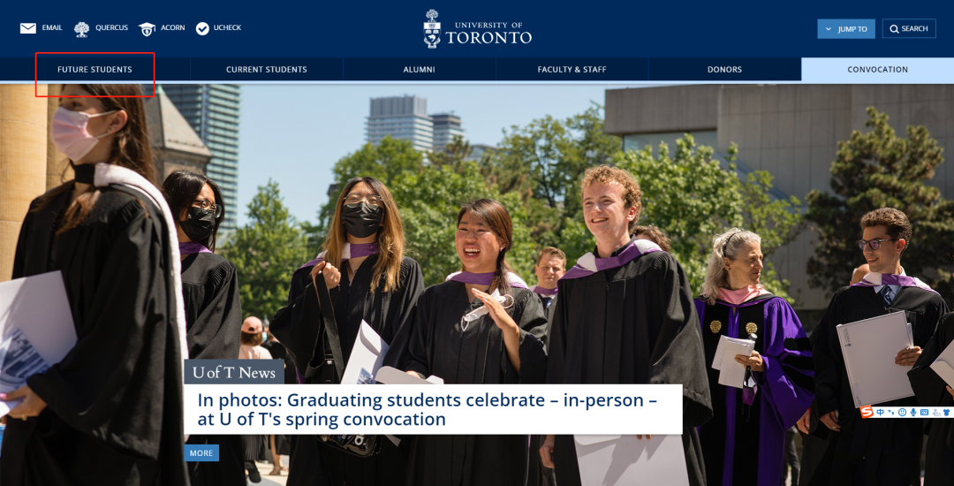Open the Sogou soft keyboard icon

pyautogui.click(x=924, y=412)
